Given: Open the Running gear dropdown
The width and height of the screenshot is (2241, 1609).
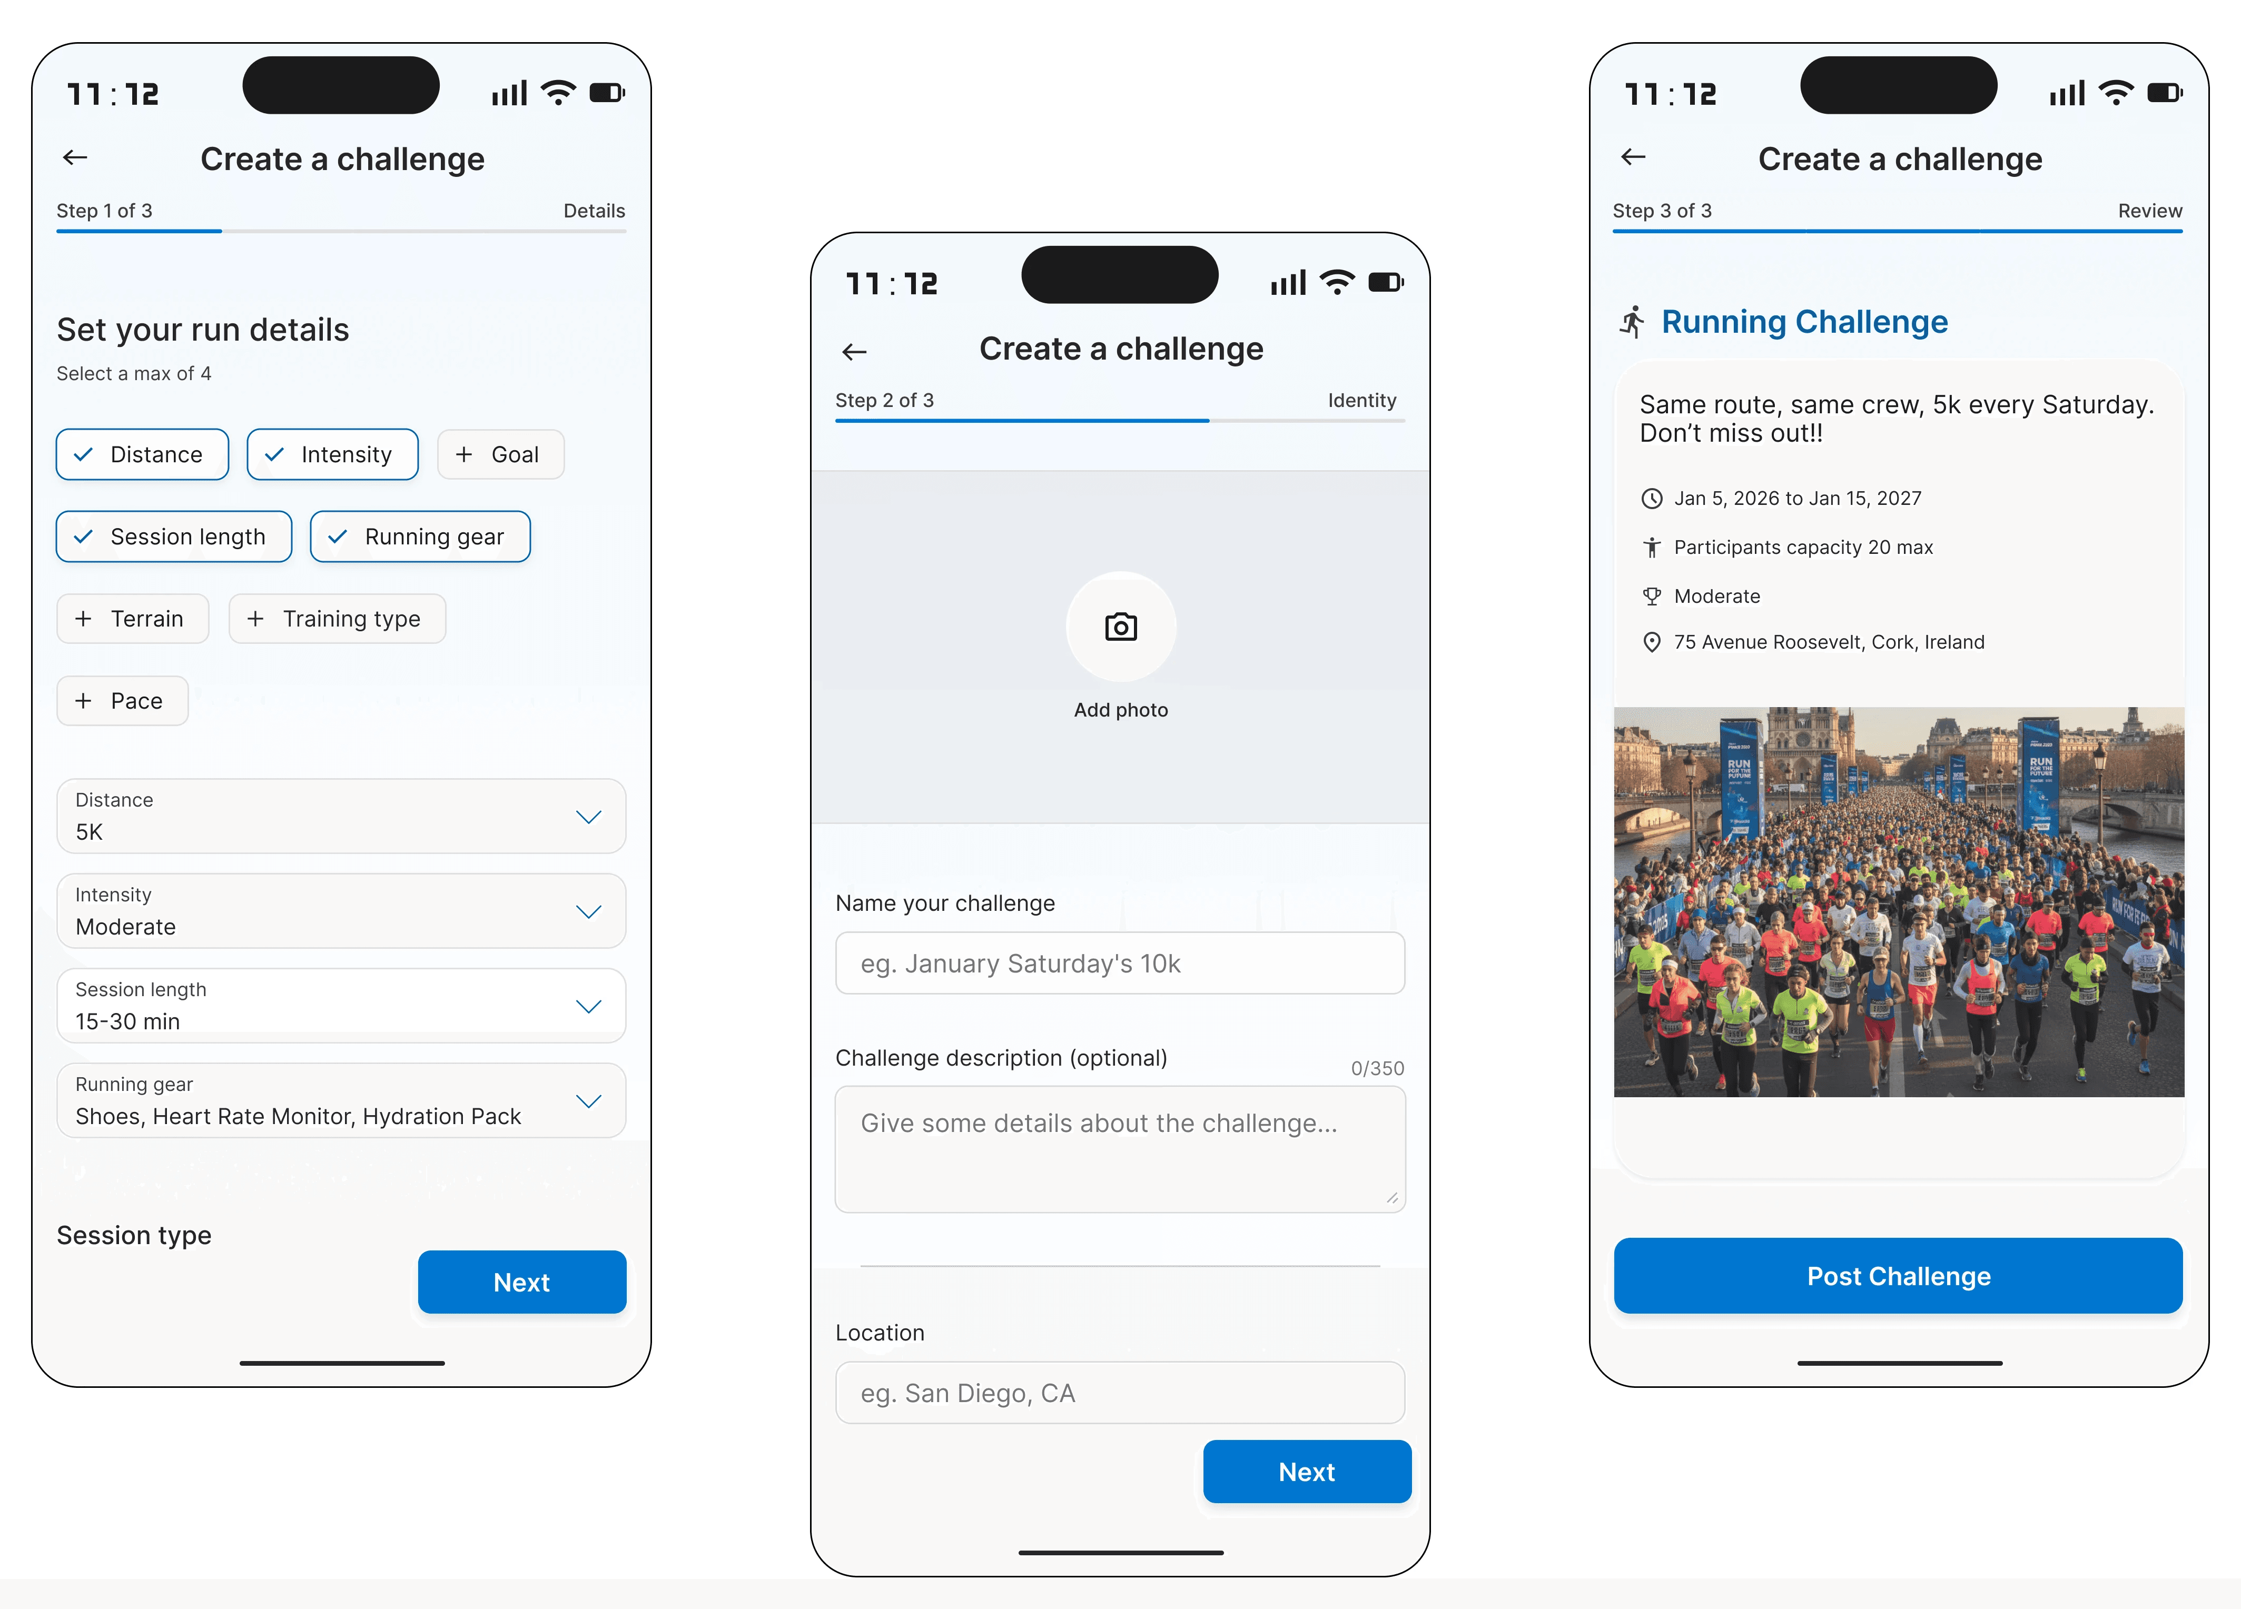Looking at the screenshot, I should click(x=341, y=1100).
